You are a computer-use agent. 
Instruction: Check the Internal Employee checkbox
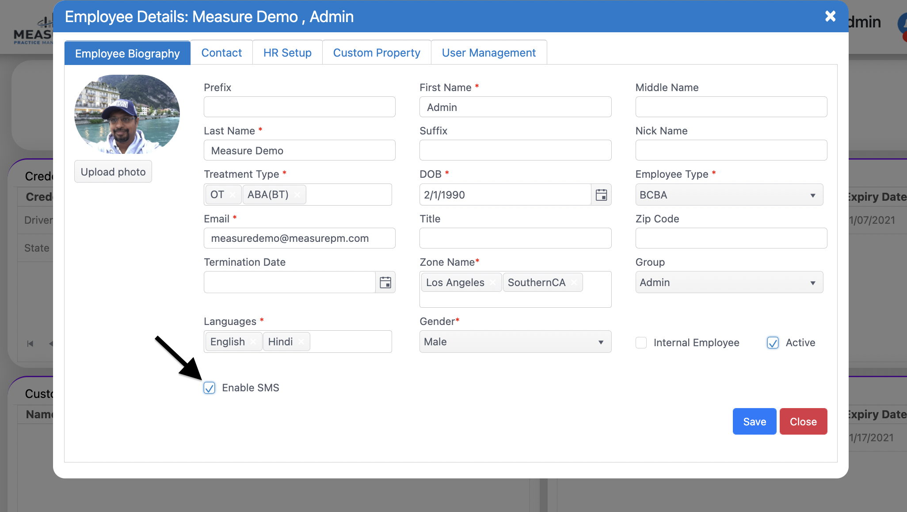[641, 343]
